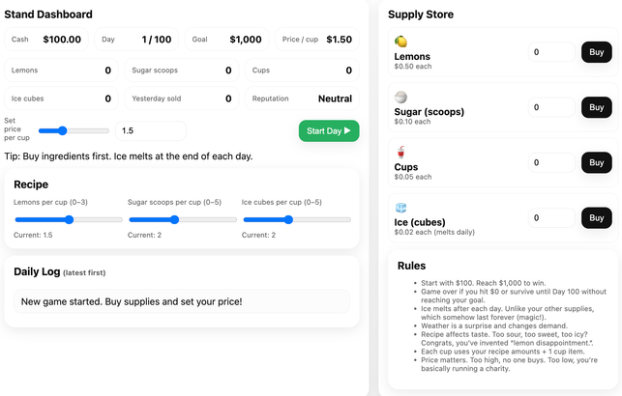This screenshot has height=396, width=622.
Task: Click the Daily Log new game entry
Action: (182, 301)
